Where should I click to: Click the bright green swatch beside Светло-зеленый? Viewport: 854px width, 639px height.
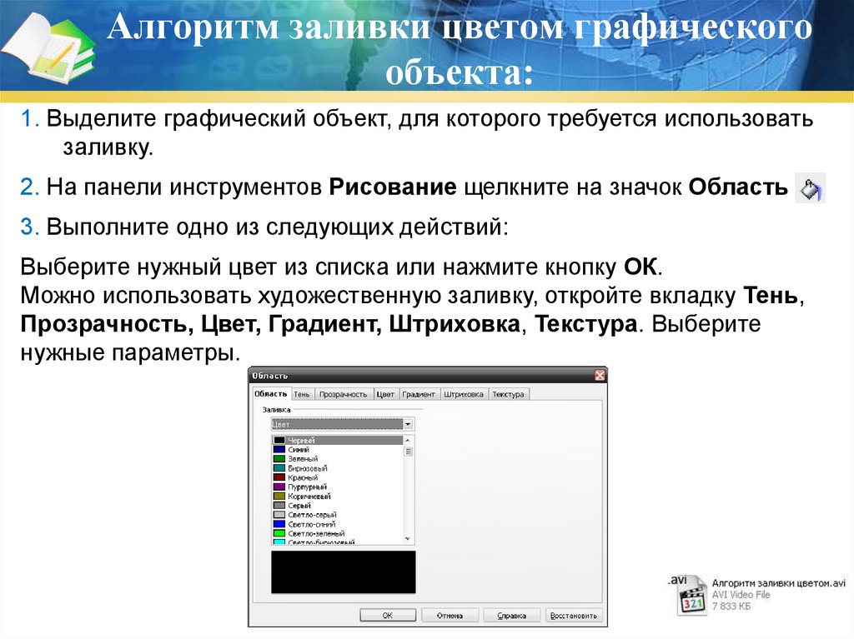click(x=279, y=533)
